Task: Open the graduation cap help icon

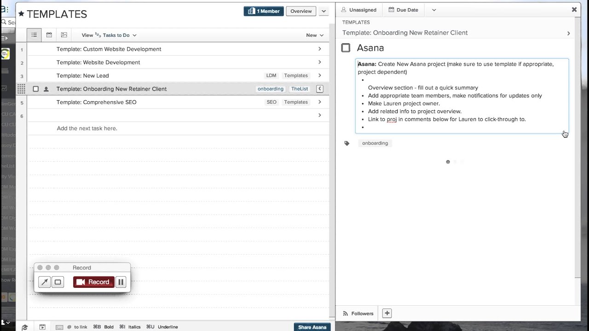Action: [x=25, y=327]
